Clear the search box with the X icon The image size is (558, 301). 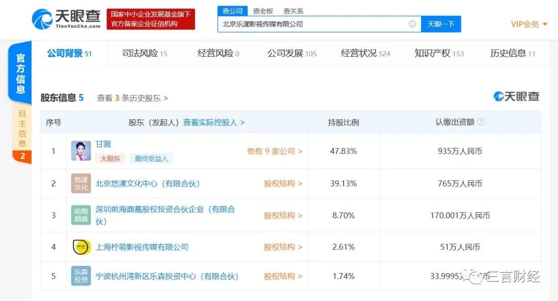412,24
